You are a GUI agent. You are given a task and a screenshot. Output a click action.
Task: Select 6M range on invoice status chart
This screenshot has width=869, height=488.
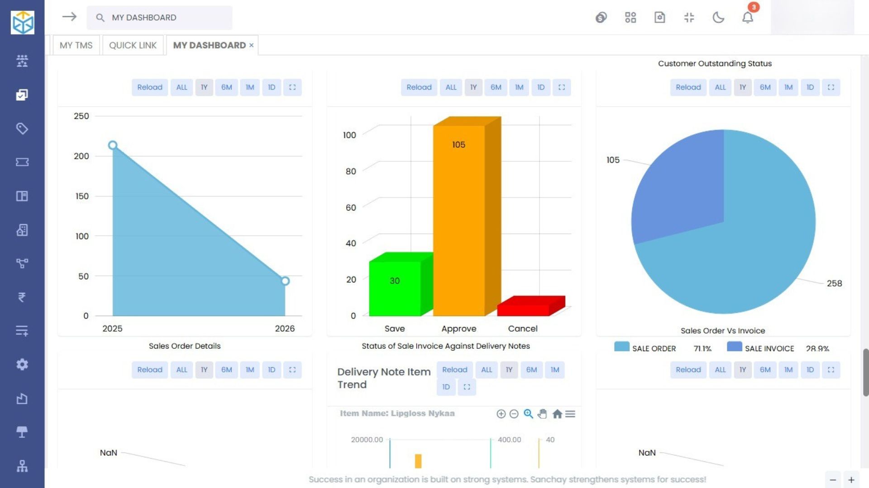[496, 87]
